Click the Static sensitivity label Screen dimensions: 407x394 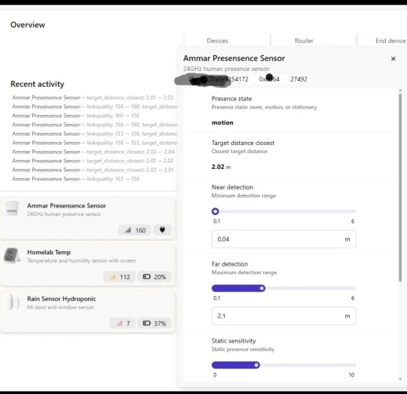click(x=234, y=340)
